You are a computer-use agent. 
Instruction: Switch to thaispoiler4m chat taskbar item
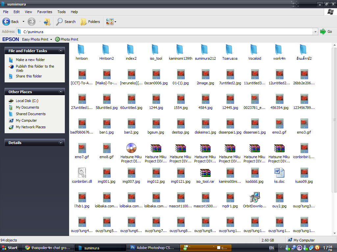click(x=48, y=248)
